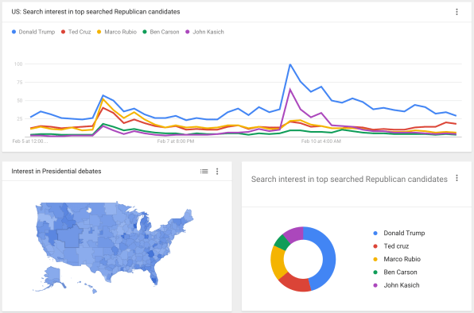Viewport: 474px width, 313px height.
Task: Toggle the Marco Rubio series in the line chart legend
Action: tap(117, 32)
